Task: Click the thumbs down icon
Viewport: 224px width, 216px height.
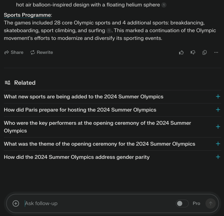Action: [x=193, y=52]
